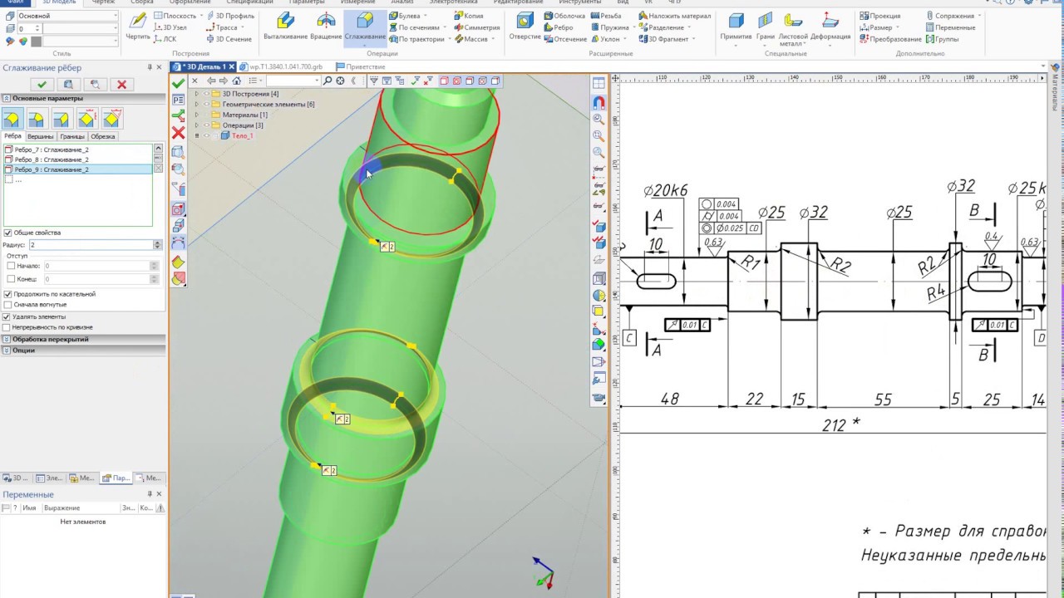This screenshot has width=1064, height=598.
Task: Open the Переменные variables editor
Action: pyautogui.click(x=949, y=27)
